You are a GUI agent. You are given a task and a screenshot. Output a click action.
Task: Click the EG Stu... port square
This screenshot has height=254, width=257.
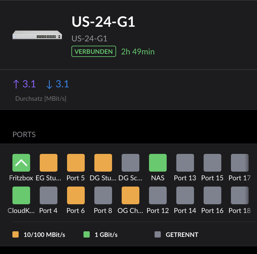tap(48, 163)
